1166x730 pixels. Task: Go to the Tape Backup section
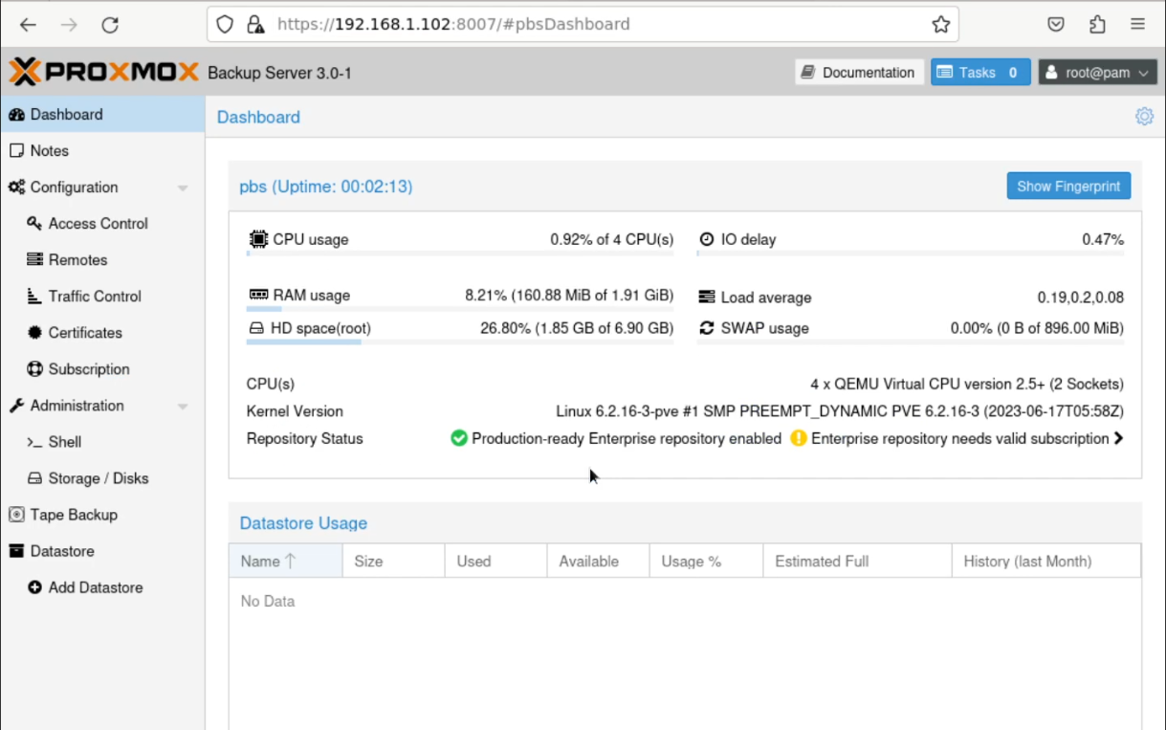coord(75,514)
